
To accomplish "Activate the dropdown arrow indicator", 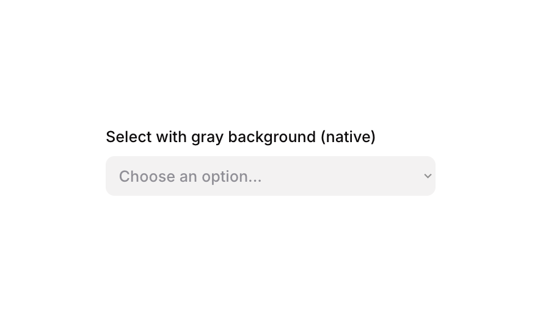I will (x=428, y=176).
